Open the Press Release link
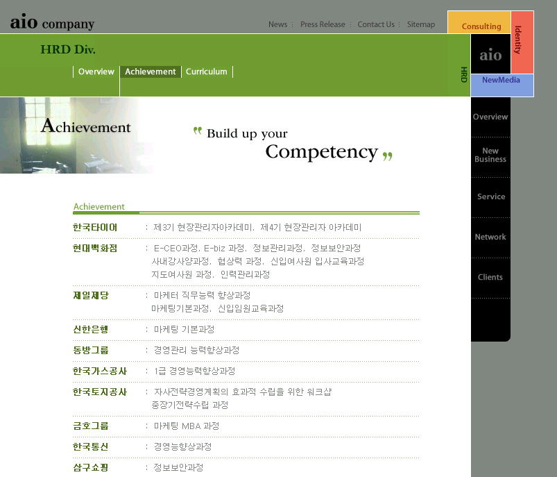The height and width of the screenshot is (477, 557). pyautogui.click(x=323, y=24)
